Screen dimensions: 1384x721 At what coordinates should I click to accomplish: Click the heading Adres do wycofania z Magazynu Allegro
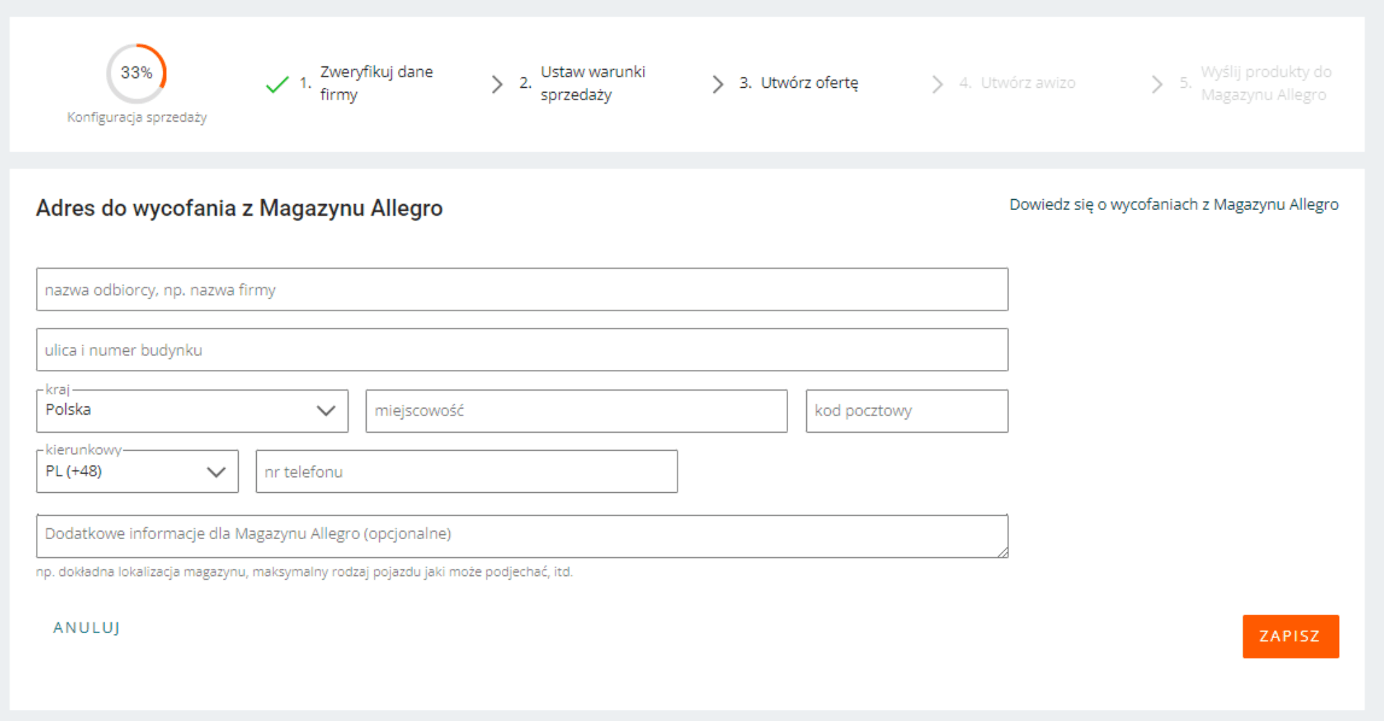tap(239, 208)
